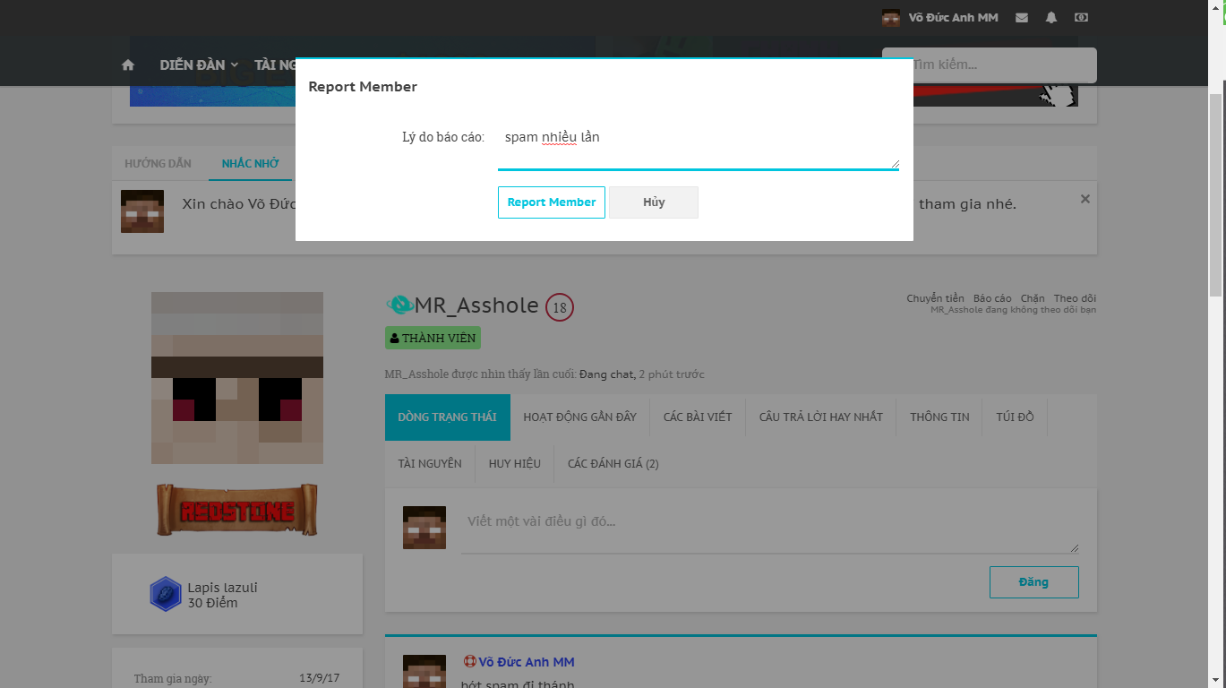The image size is (1226, 688).
Task: Click the 'Report Member' dialog title
Action: pos(363,87)
